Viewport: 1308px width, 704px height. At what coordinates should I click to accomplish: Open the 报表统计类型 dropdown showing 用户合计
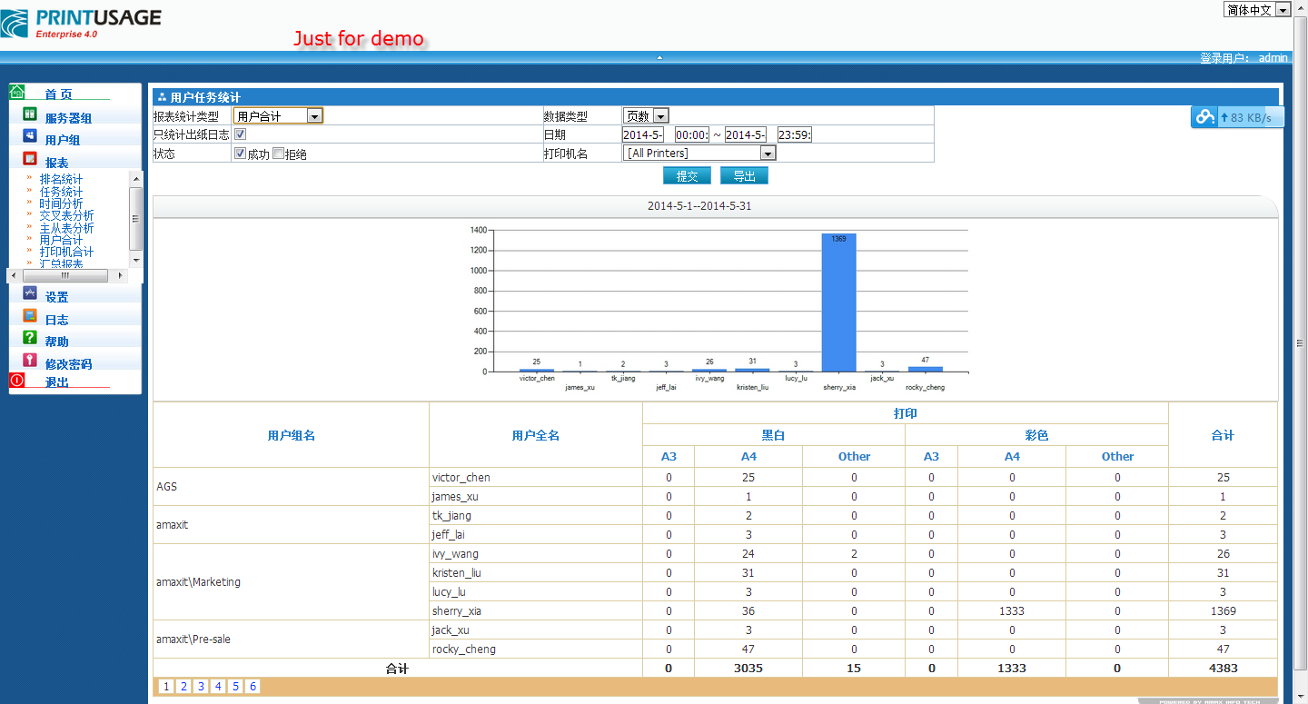tap(278, 115)
